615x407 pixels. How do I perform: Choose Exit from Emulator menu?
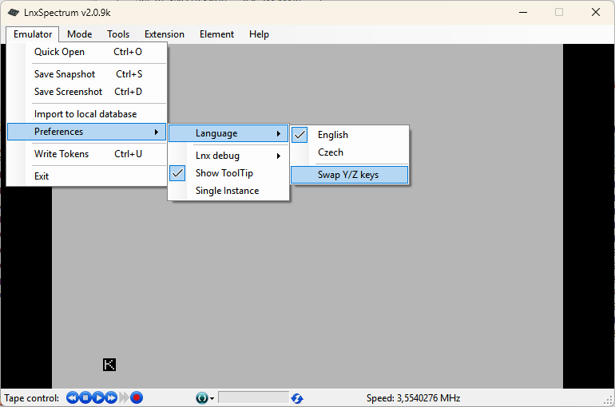coord(87,176)
